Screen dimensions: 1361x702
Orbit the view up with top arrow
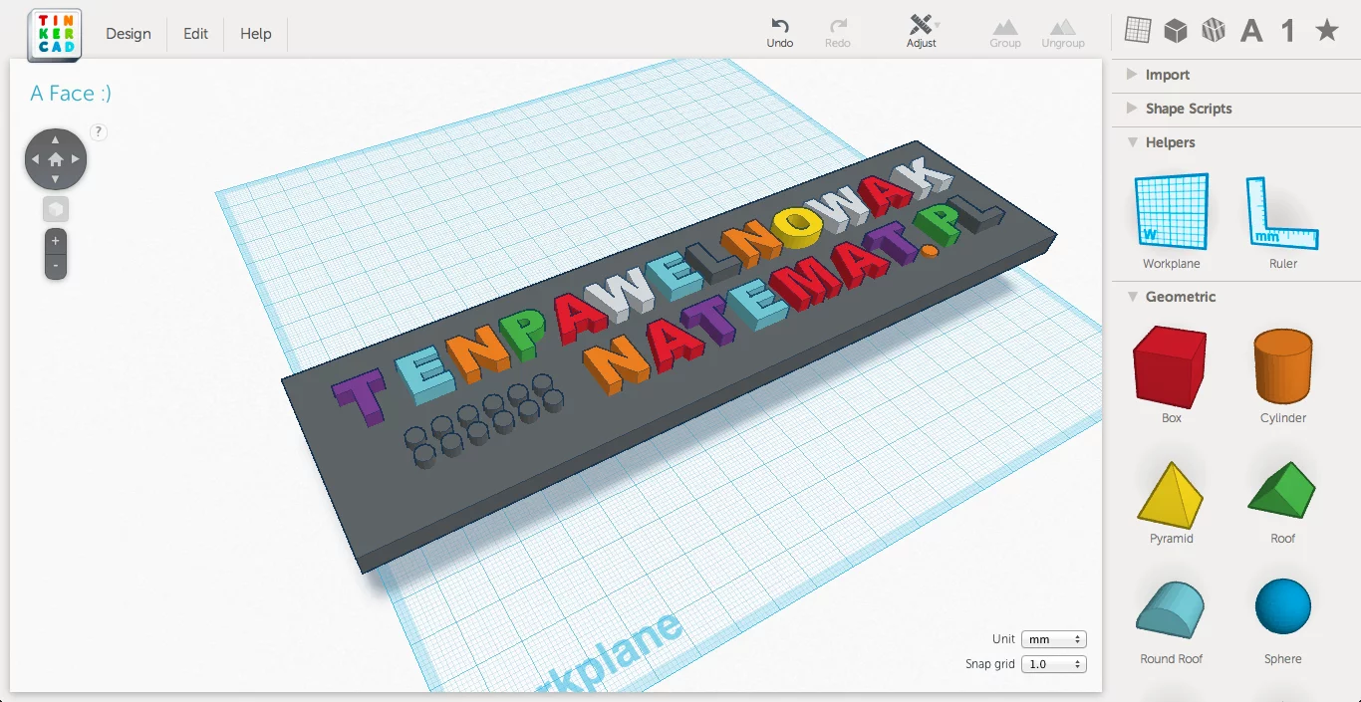56,139
